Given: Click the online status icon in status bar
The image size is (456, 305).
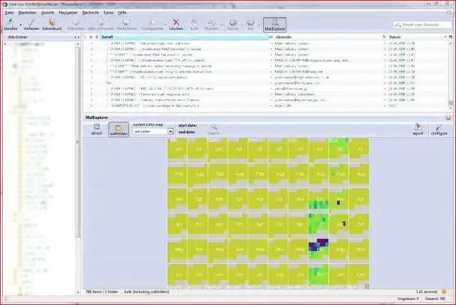Looking at the screenshot, I should coord(5,299).
